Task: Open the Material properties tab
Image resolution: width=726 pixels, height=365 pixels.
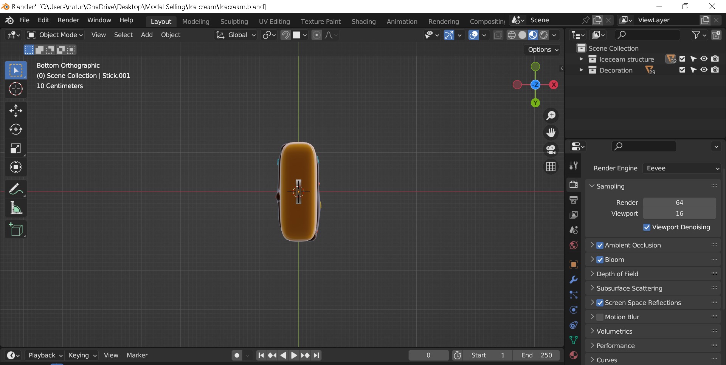Action: [574, 356]
